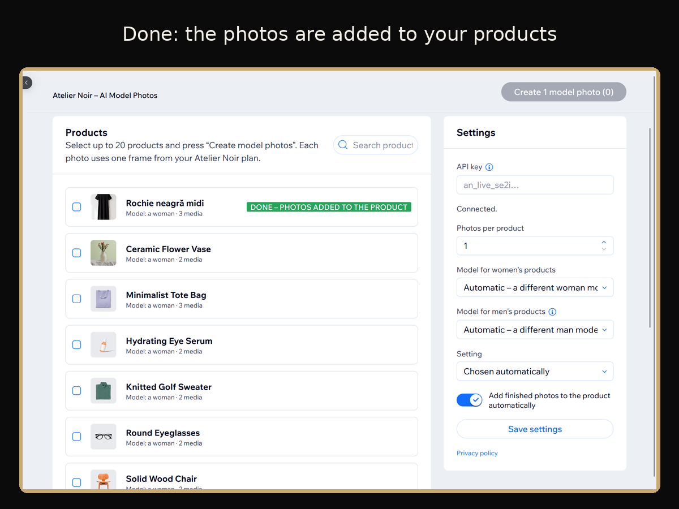Click Create 1 model photo button
Screen dimensions: 679x509
(x=564, y=92)
